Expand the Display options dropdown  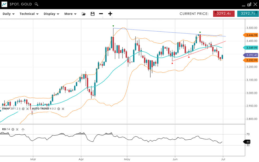point(51,14)
